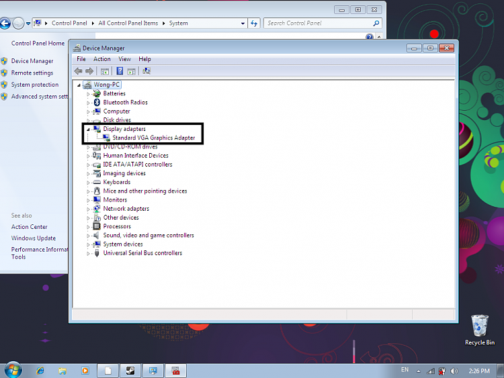Click All Control Panel Items breadcrumb
The image size is (504, 378).
128,23
